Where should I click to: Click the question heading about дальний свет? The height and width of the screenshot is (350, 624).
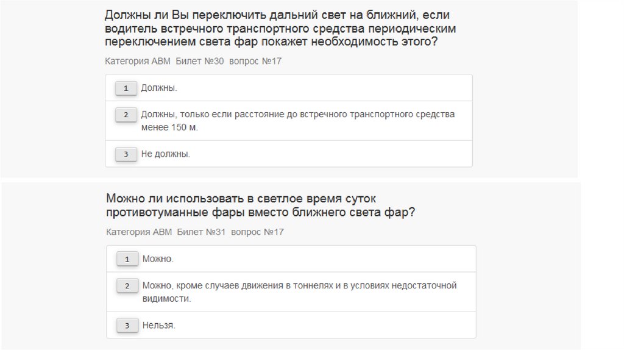coord(280,28)
